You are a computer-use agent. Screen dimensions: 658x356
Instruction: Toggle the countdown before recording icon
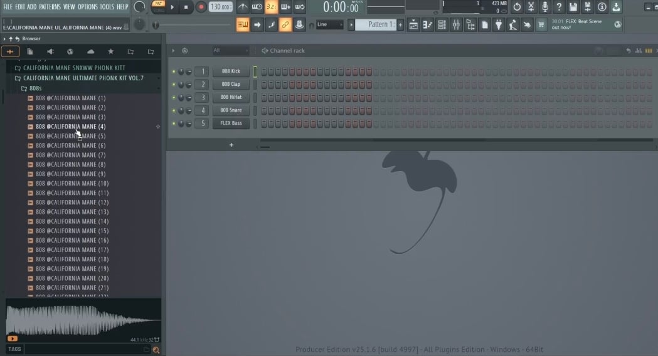(x=272, y=7)
